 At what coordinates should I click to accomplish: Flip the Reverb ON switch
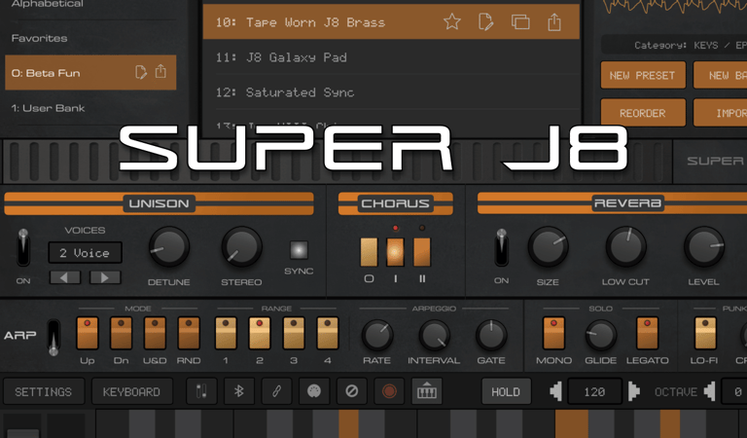(501, 247)
